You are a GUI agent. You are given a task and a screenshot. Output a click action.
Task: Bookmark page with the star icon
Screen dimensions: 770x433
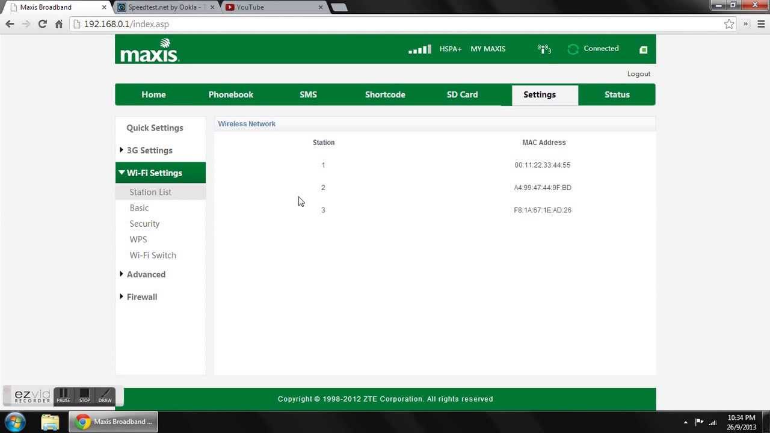pyautogui.click(x=729, y=24)
